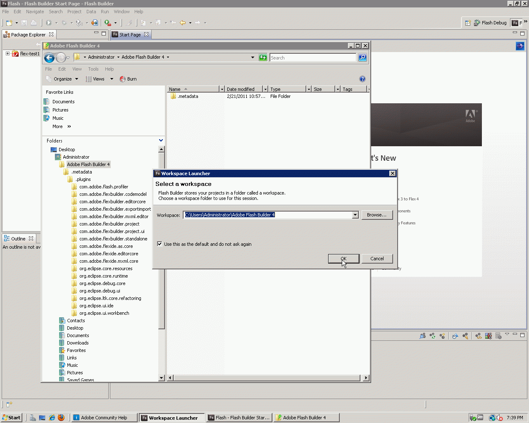The image size is (529, 423).
Task: Click Cancel in Workspace Launcher dialog
Action: pos(377,259)
